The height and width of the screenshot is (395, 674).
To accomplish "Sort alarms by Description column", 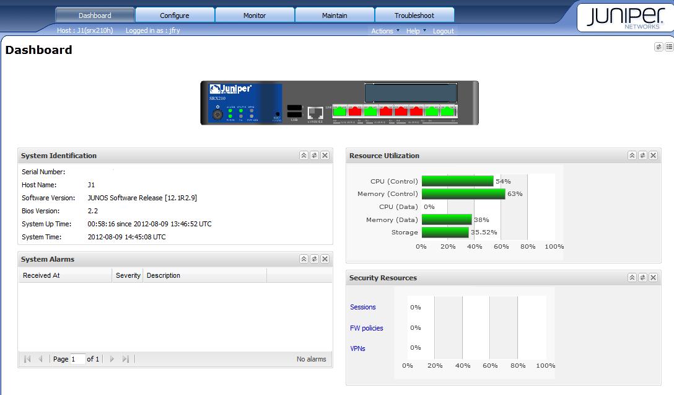I will (204, 275).
